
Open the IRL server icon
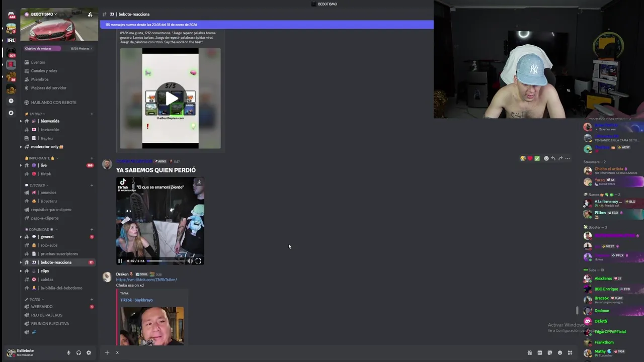click(x=11, y=40)
